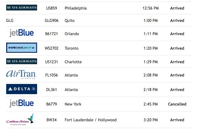Click the 2:08 PM arrival time
This screenshot has height=129, width=204.
[x=151, y=75]
